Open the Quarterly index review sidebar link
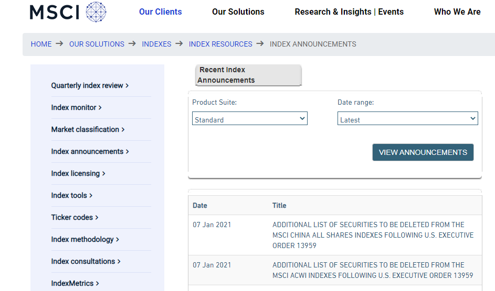 point(89,85)
